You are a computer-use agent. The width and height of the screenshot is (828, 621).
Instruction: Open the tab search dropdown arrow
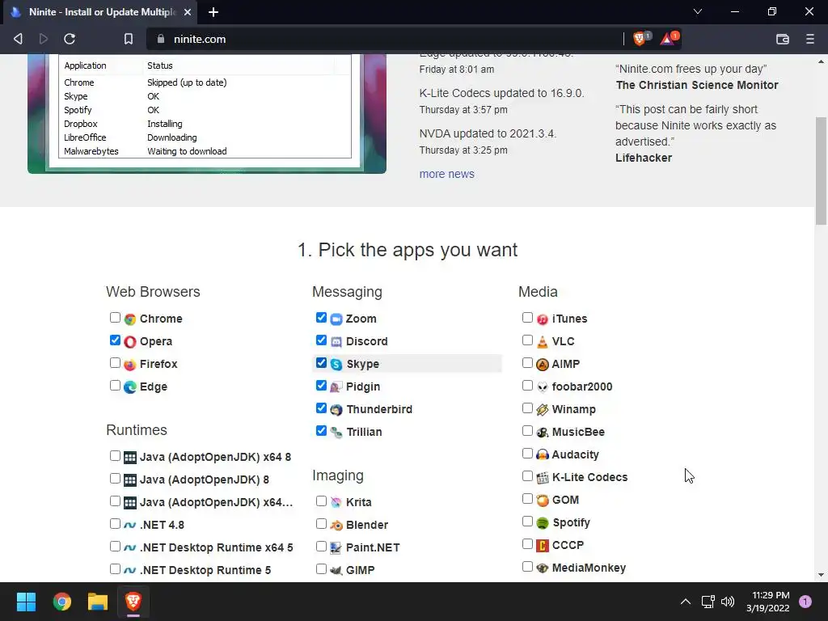pyautogui.click(x=698, y=11)
